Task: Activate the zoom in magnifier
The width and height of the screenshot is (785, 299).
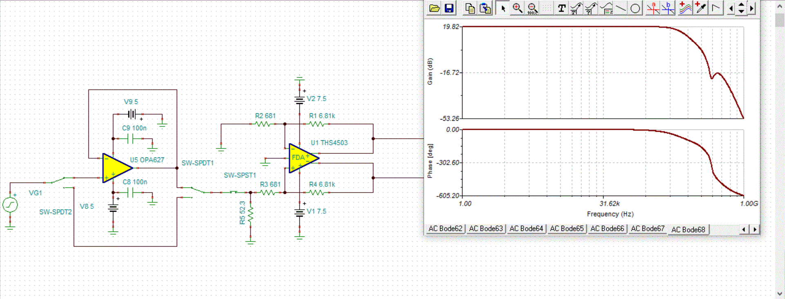Action: [518, 8]
